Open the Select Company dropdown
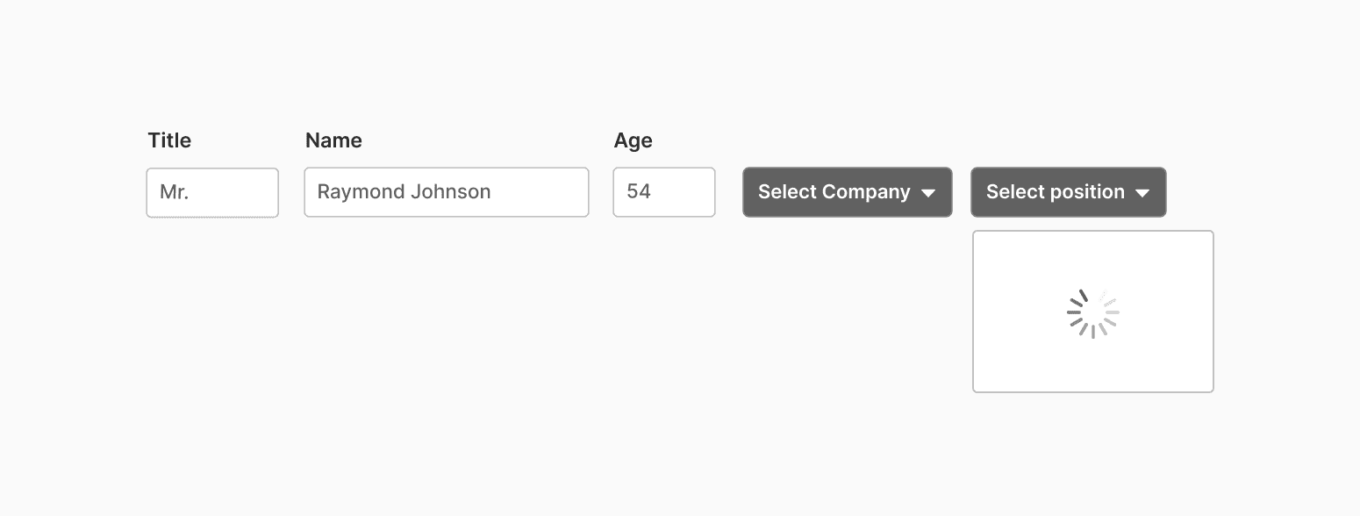 [848, 192]
